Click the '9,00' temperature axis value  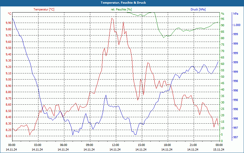pyautogui.click(x=9, y=80)
